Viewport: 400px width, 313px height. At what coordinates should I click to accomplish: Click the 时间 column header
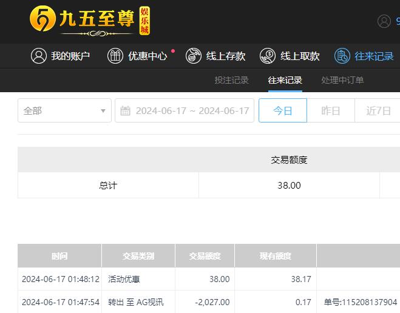click(59, 255)
